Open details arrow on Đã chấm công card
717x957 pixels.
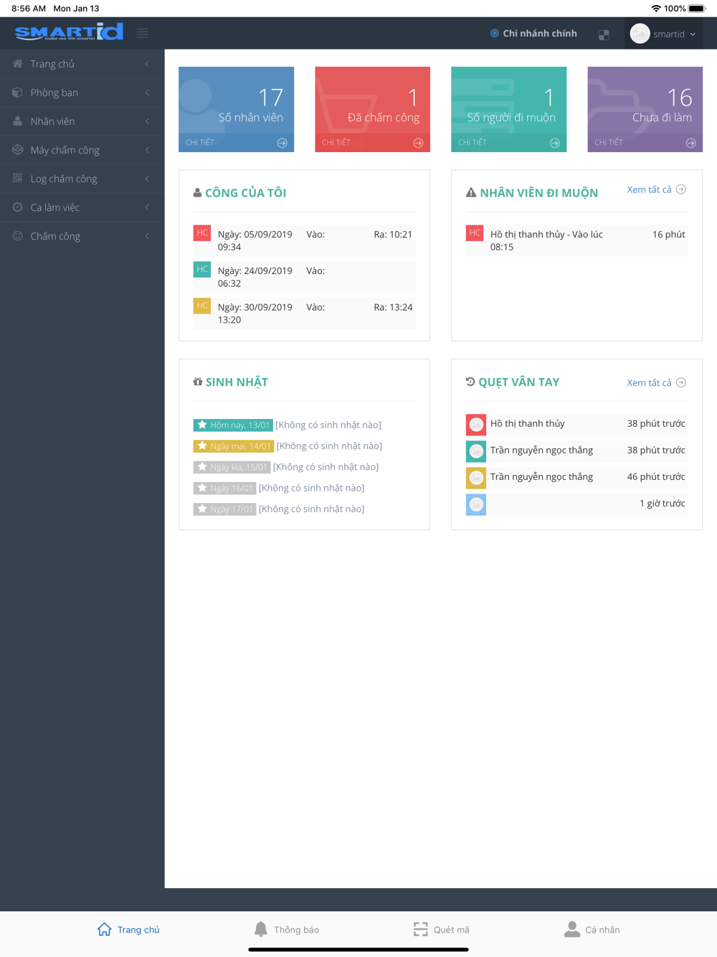(x=418, y=143)
